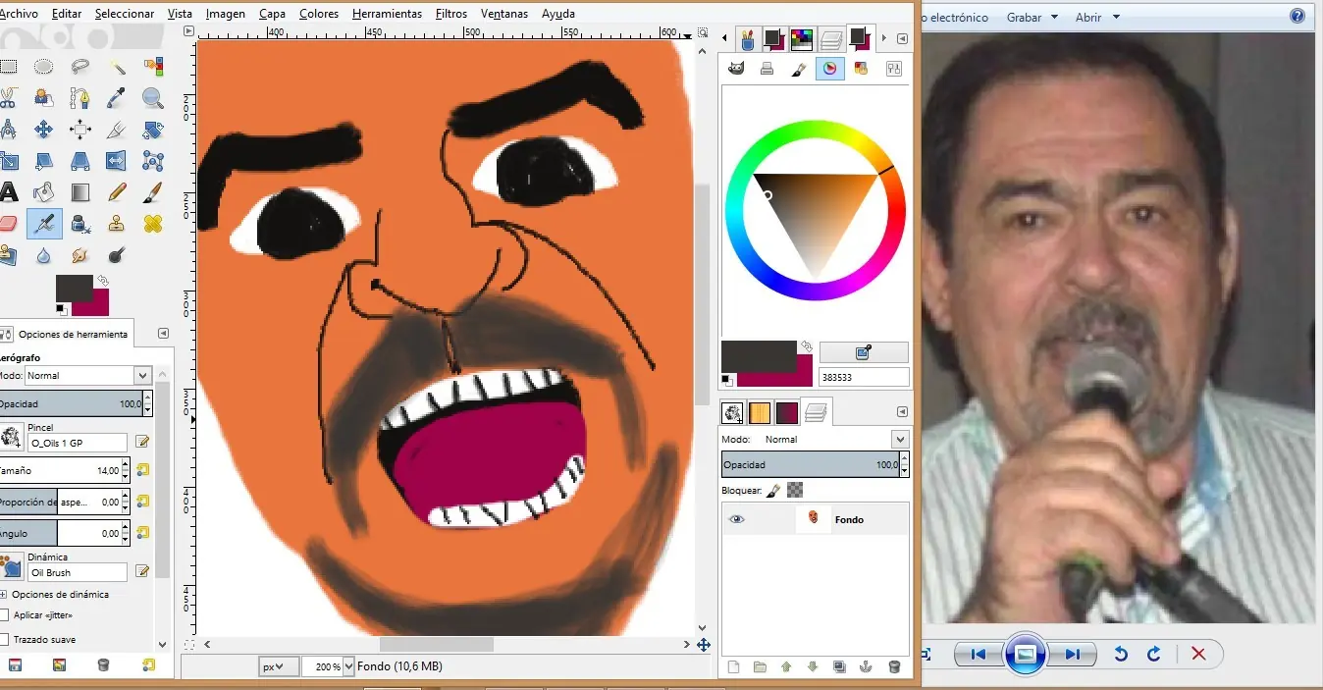Hide the Fondo layer with eye icon
This screenshot has width=1323, height=690.
pyautogui.click(x=736, y=519)
